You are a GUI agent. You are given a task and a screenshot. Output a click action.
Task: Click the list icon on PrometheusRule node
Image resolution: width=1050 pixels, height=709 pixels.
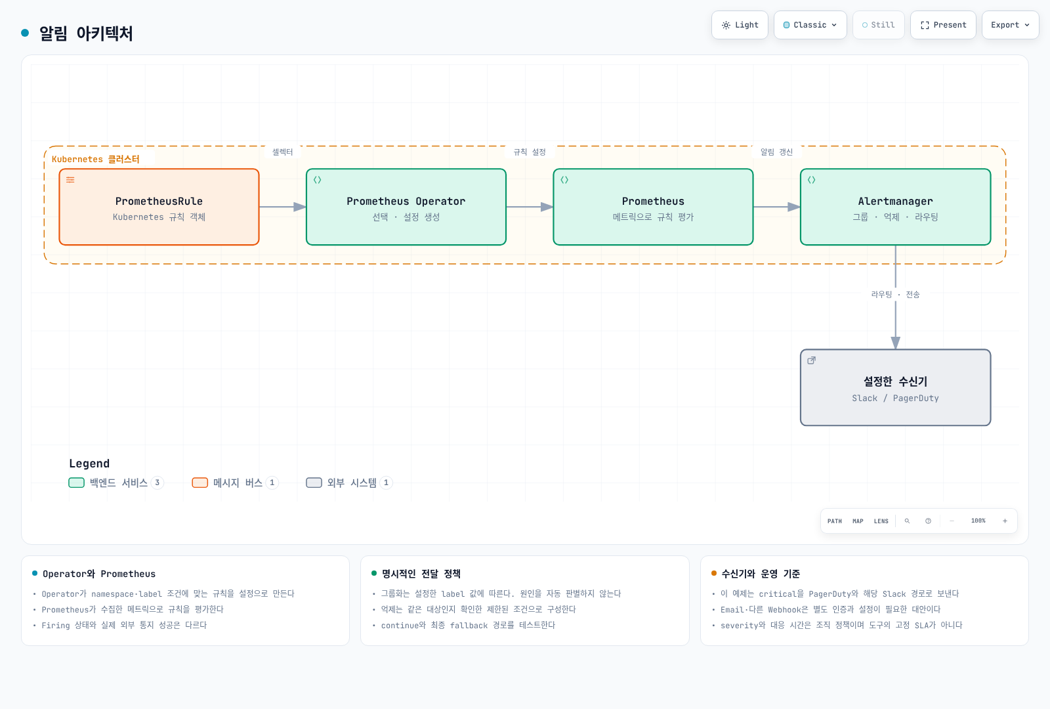click(70, 180)
